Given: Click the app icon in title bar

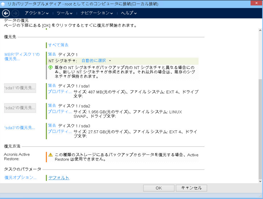Looking at the screenshot, I should click(x=4, y=4).
